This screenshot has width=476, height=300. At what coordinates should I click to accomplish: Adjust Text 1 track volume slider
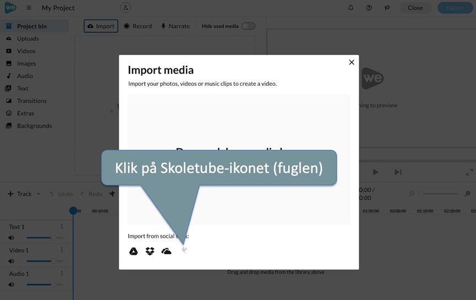tap(45, 238)
